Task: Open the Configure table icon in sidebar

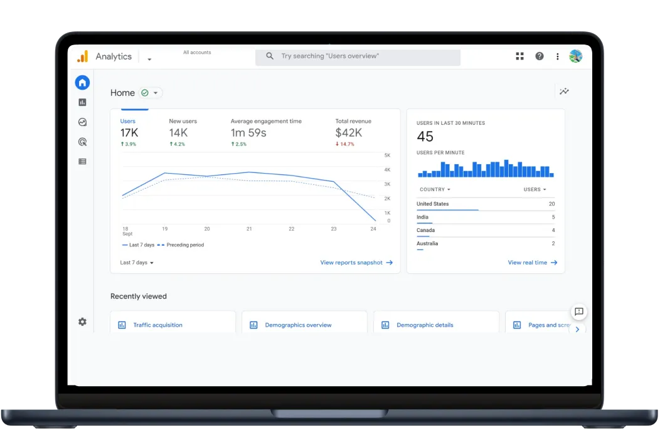Action: tap(83, 162)
